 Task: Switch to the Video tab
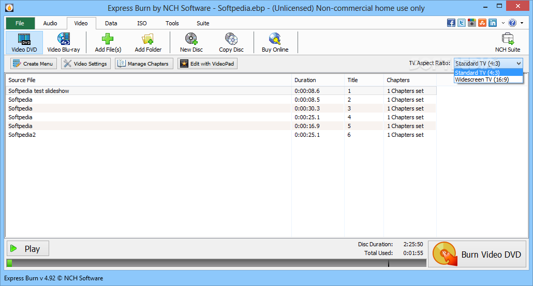[81, 23]
